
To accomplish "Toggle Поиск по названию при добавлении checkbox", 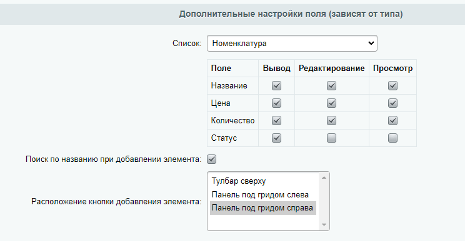I will pyautogui.click(x=211, y=159).
